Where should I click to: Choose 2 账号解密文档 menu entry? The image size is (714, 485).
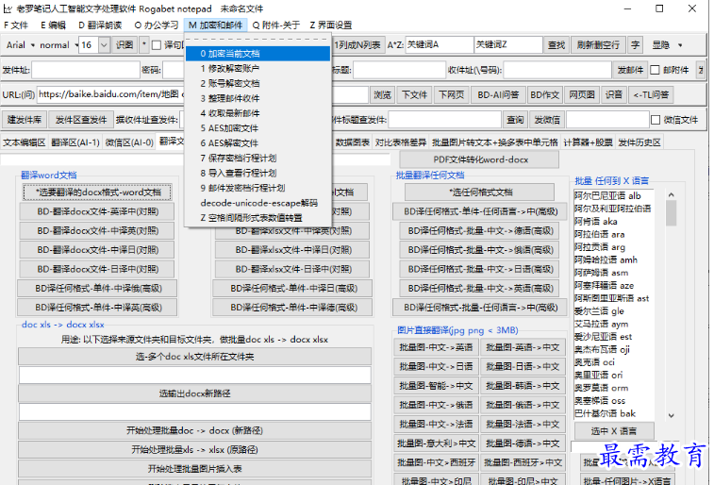point(257,83)
